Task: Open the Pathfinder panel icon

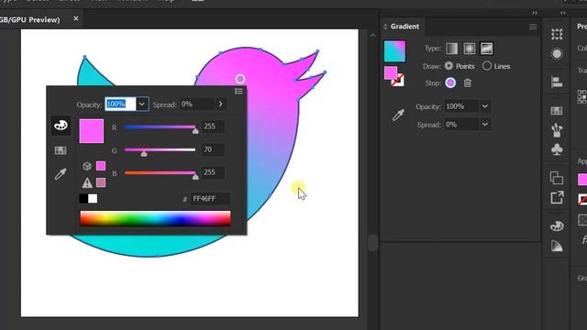Action: (x=557, y=178)
